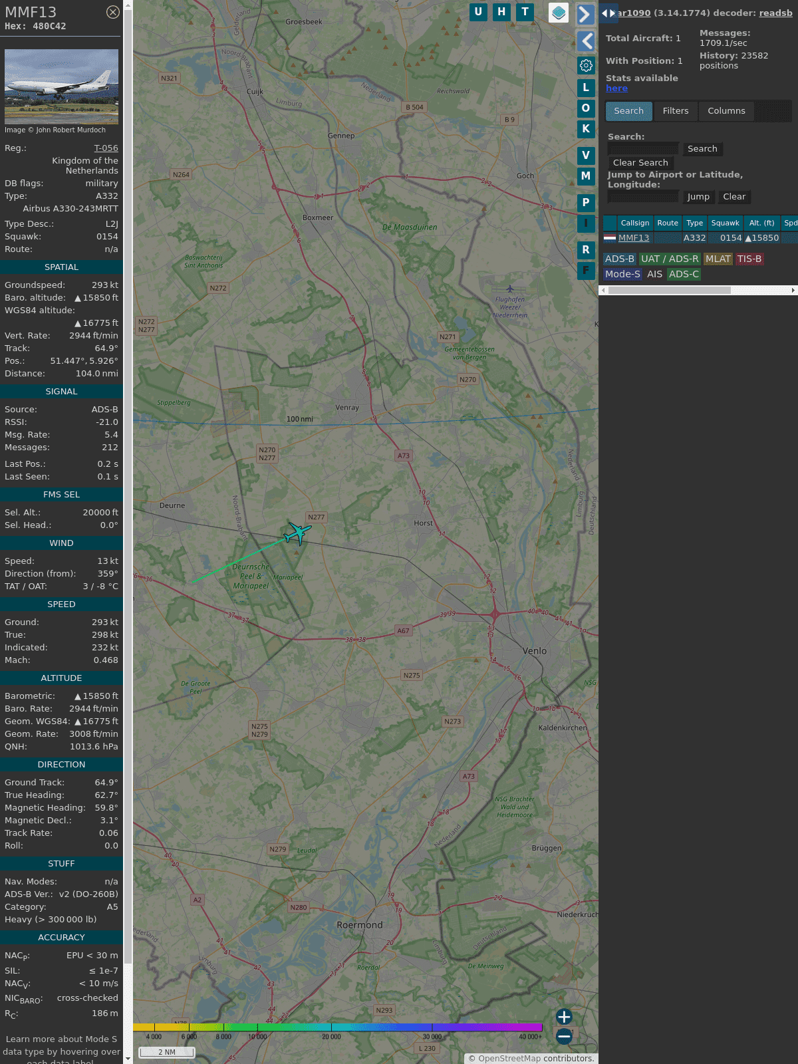Open the map layers selector icon
Viewport: 798px width, 1064px height.
point(559,13)
